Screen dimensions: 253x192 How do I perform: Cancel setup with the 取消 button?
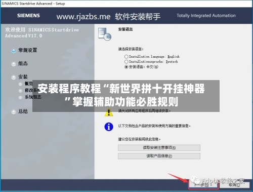(x=235, y=185)
